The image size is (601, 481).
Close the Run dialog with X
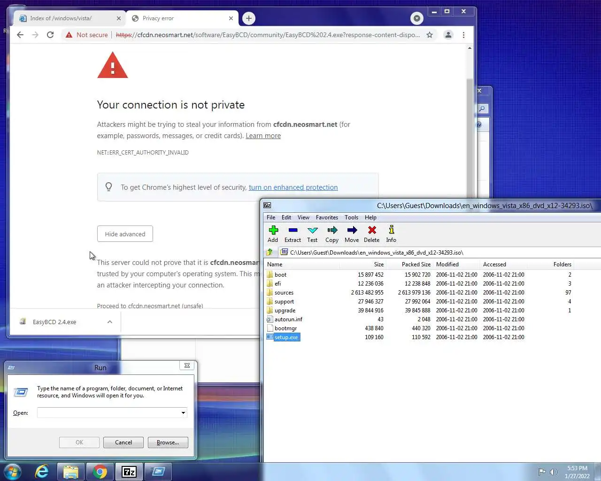point(187,365)
